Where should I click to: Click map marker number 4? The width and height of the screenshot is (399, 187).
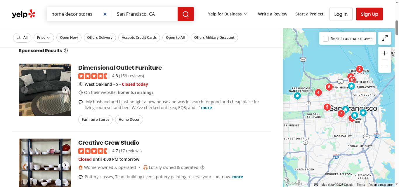tap(318, 93)
